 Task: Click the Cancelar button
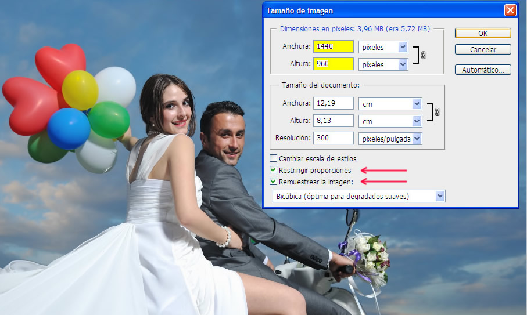coord(483,50)
